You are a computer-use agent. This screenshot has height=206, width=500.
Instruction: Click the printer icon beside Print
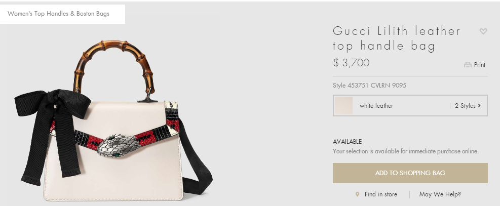(468, 65)
